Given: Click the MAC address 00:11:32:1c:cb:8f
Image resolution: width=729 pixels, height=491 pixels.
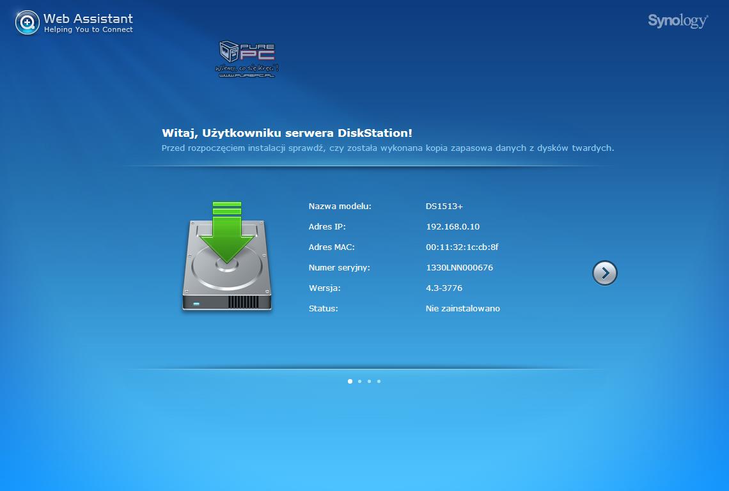Looking at the screenshot, I should [x=462, y=247].
